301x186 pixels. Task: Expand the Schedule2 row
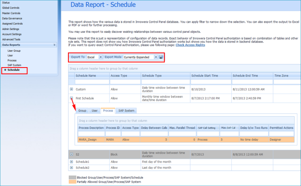tap(72, 167)
